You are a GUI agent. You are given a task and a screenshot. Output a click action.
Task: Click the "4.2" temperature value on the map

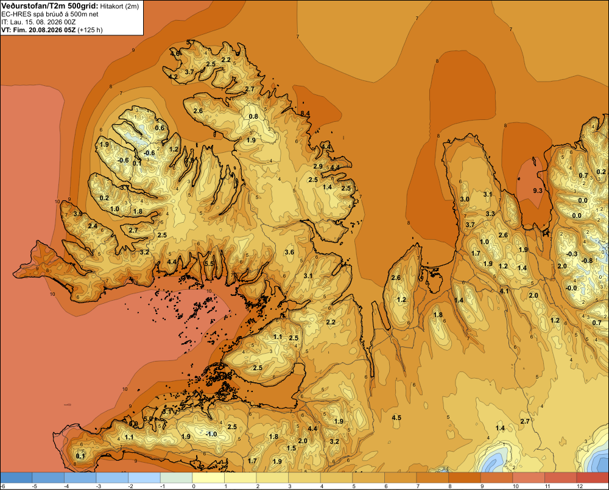tap(173, 77)
